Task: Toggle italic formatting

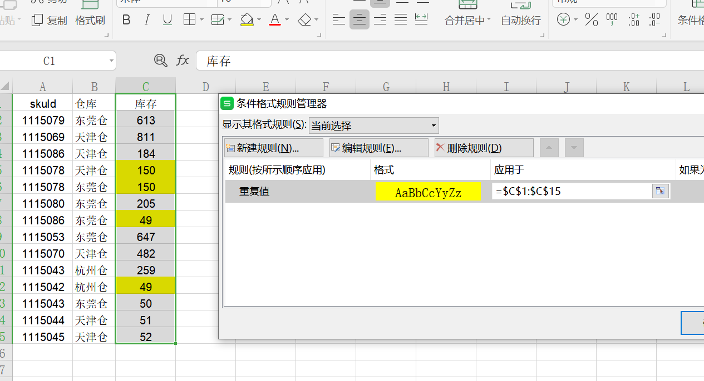Action: 147,21
